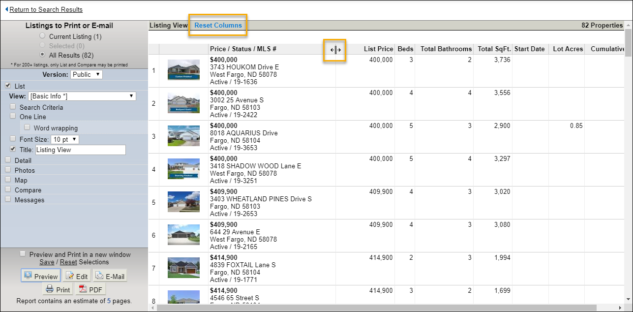Open the Font Size 10 pt dropdown

[65, 139]
